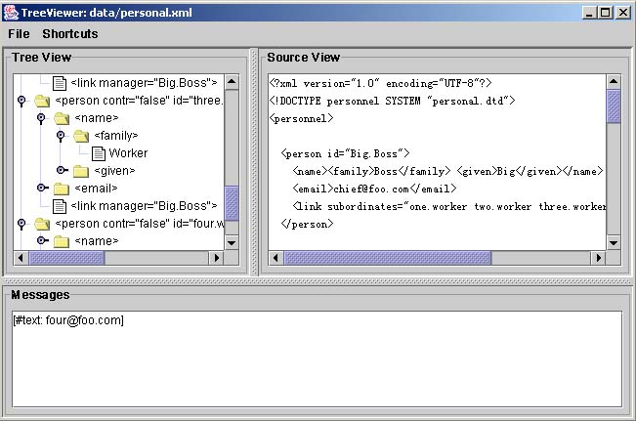The image size is (636, 421).
Task: Click the folder icon of the first name node
Action: [62, 118]
